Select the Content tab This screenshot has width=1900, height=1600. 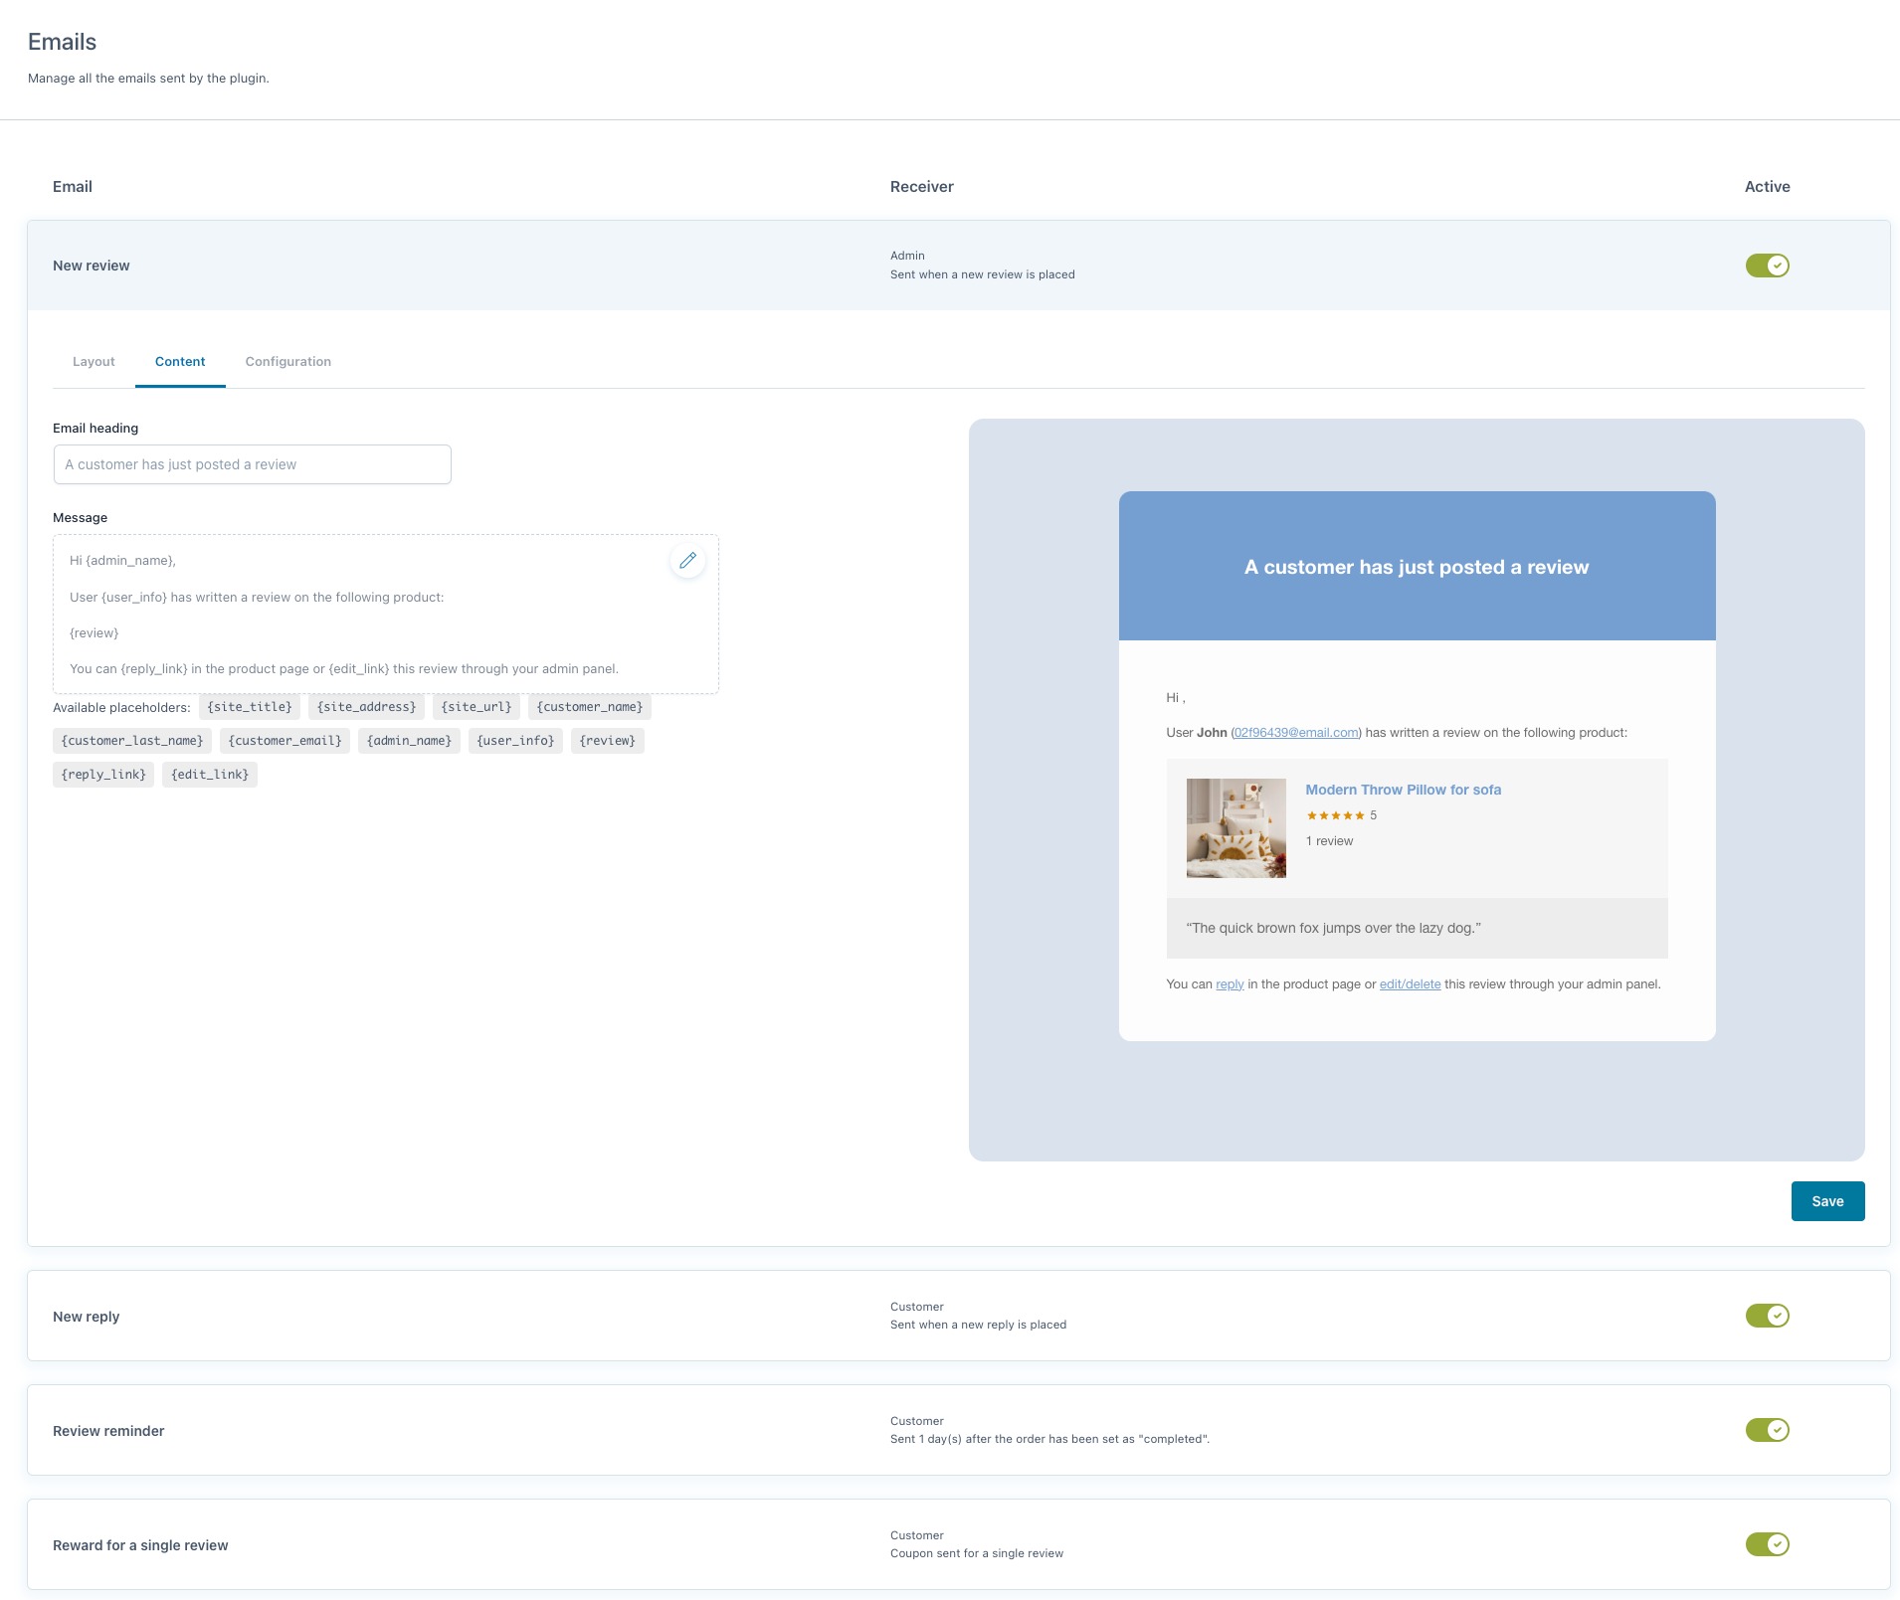[180, 362]
